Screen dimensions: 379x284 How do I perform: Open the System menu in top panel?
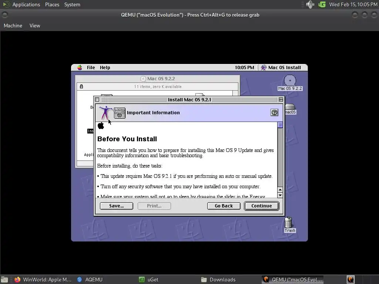[72, 4]
